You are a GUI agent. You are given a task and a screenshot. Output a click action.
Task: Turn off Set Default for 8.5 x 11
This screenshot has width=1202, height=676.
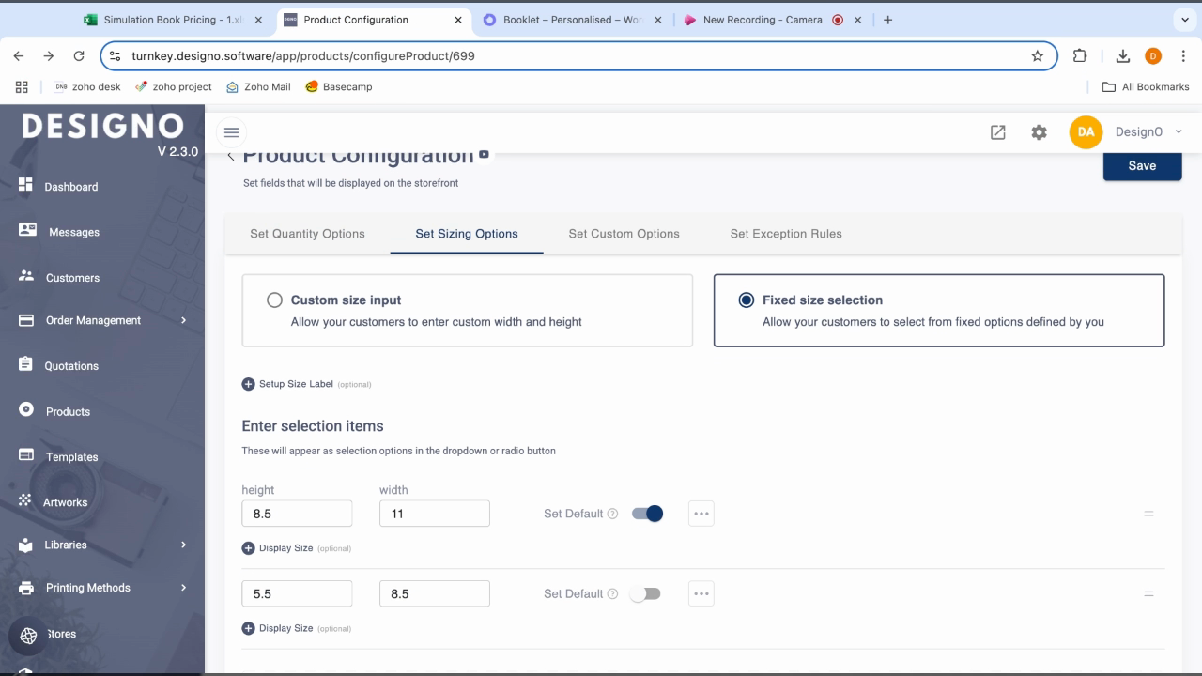coord(648,514)
